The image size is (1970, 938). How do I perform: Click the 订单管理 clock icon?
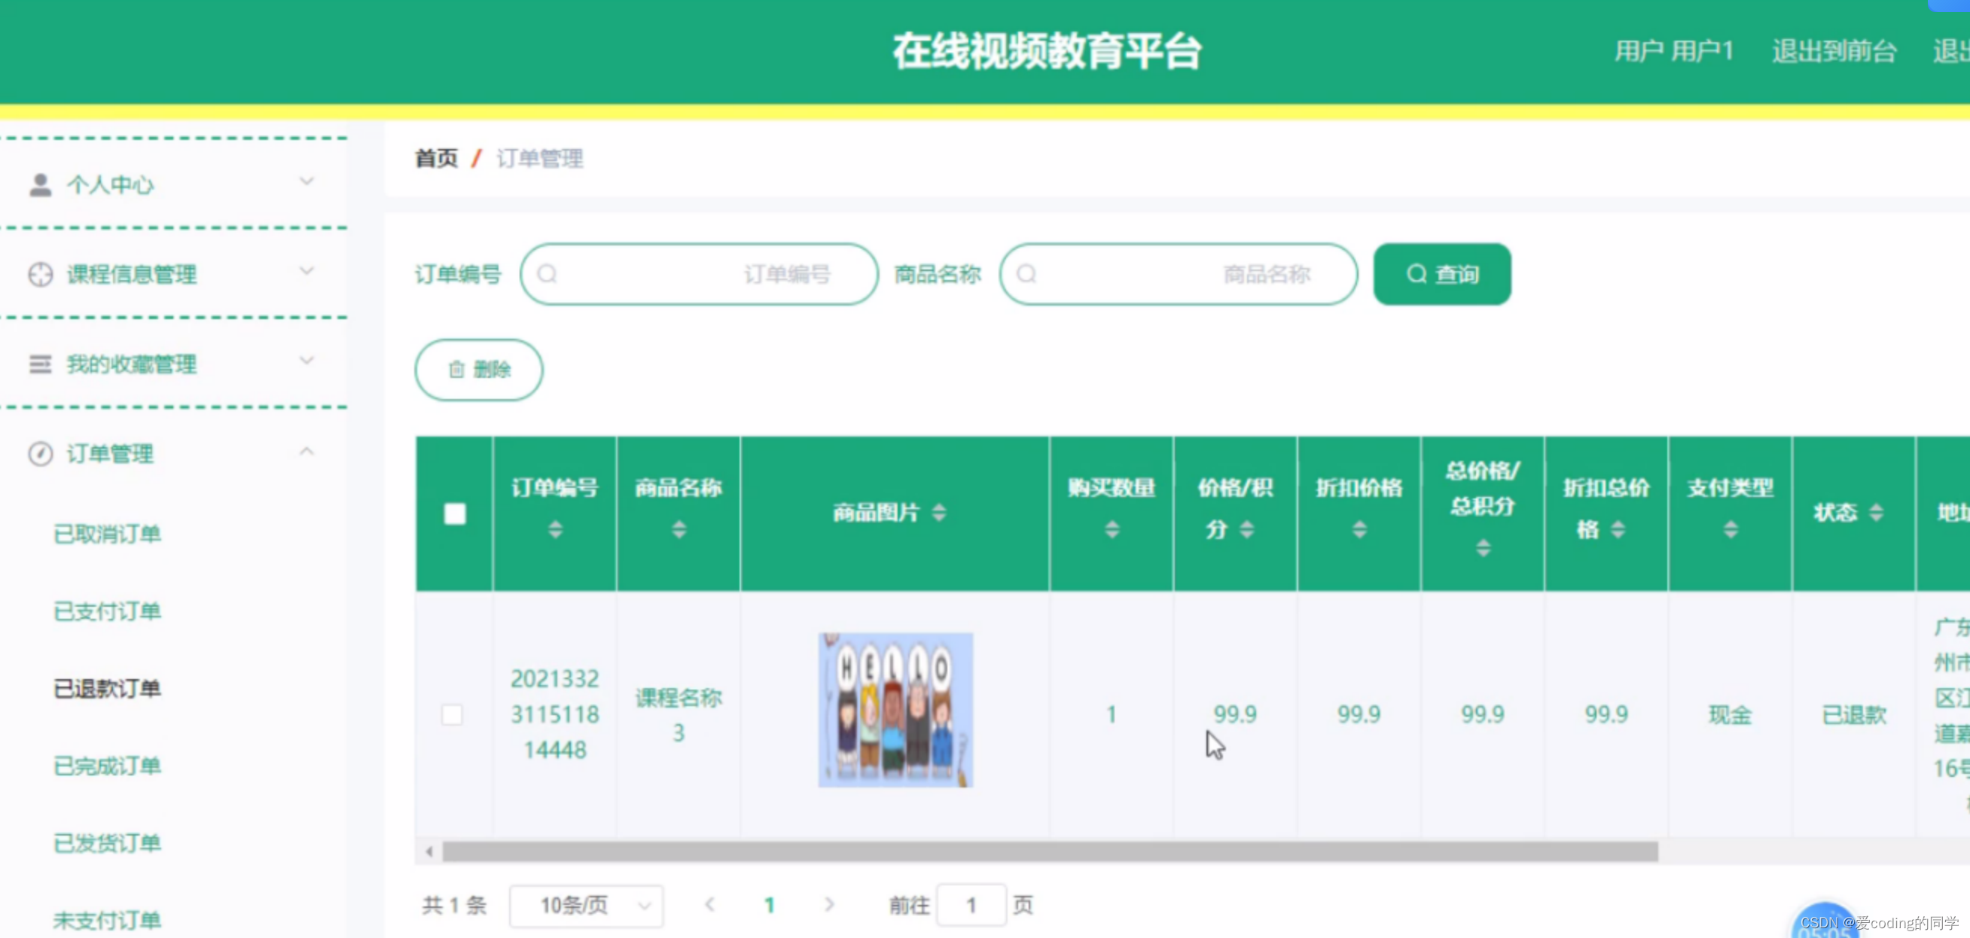[x=40, y=453]
